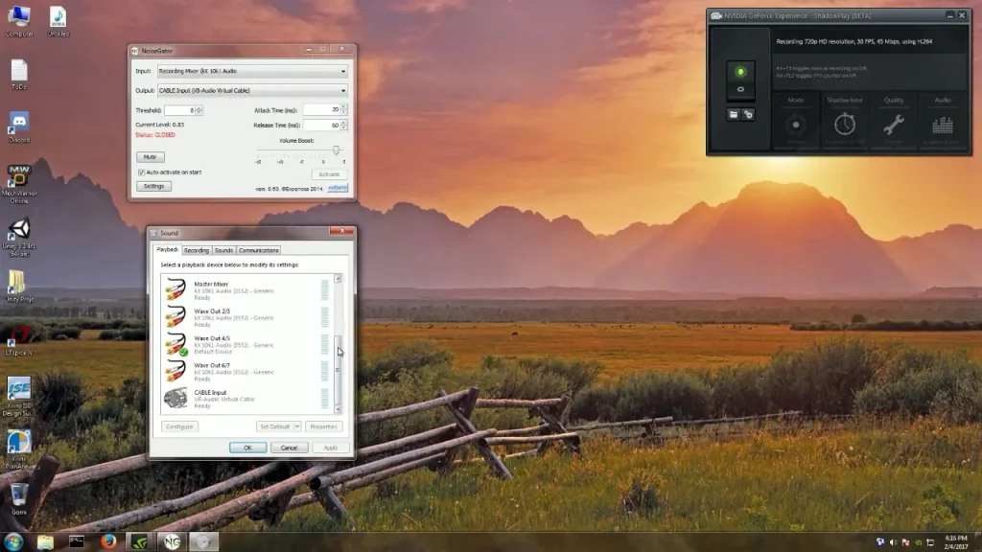The height and width of the screenshot is (552, 982).
Task: Select the CABLE Input playback device
Action: 240,399
